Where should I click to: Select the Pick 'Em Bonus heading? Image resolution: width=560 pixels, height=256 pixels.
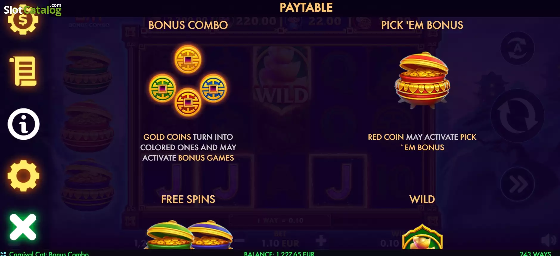422,25
